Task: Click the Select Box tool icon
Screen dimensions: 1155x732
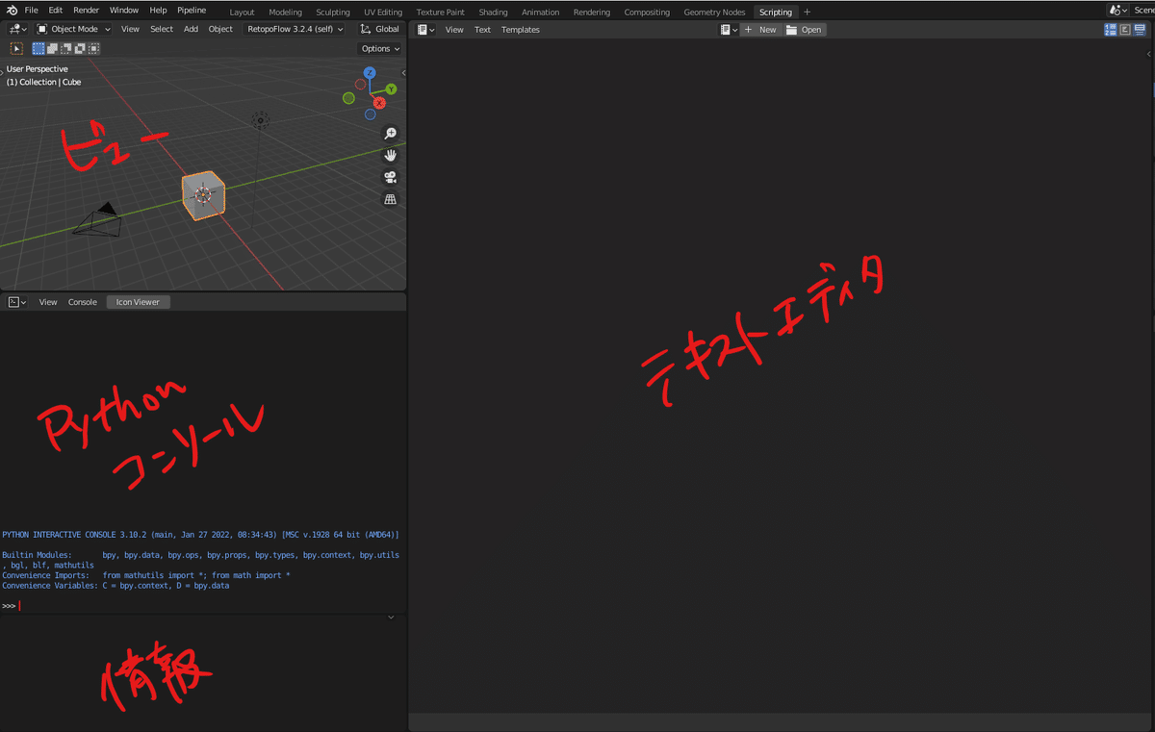Action: (16, 48)
